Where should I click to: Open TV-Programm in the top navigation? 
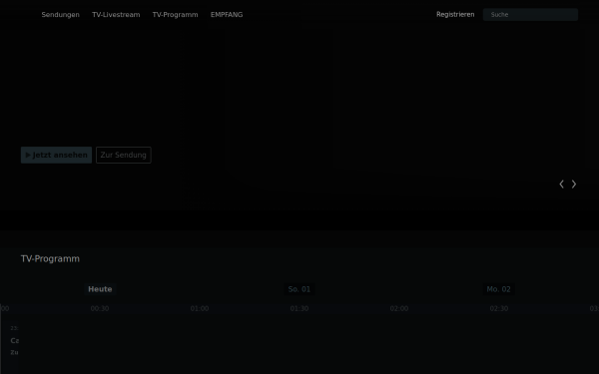[175, 15]
